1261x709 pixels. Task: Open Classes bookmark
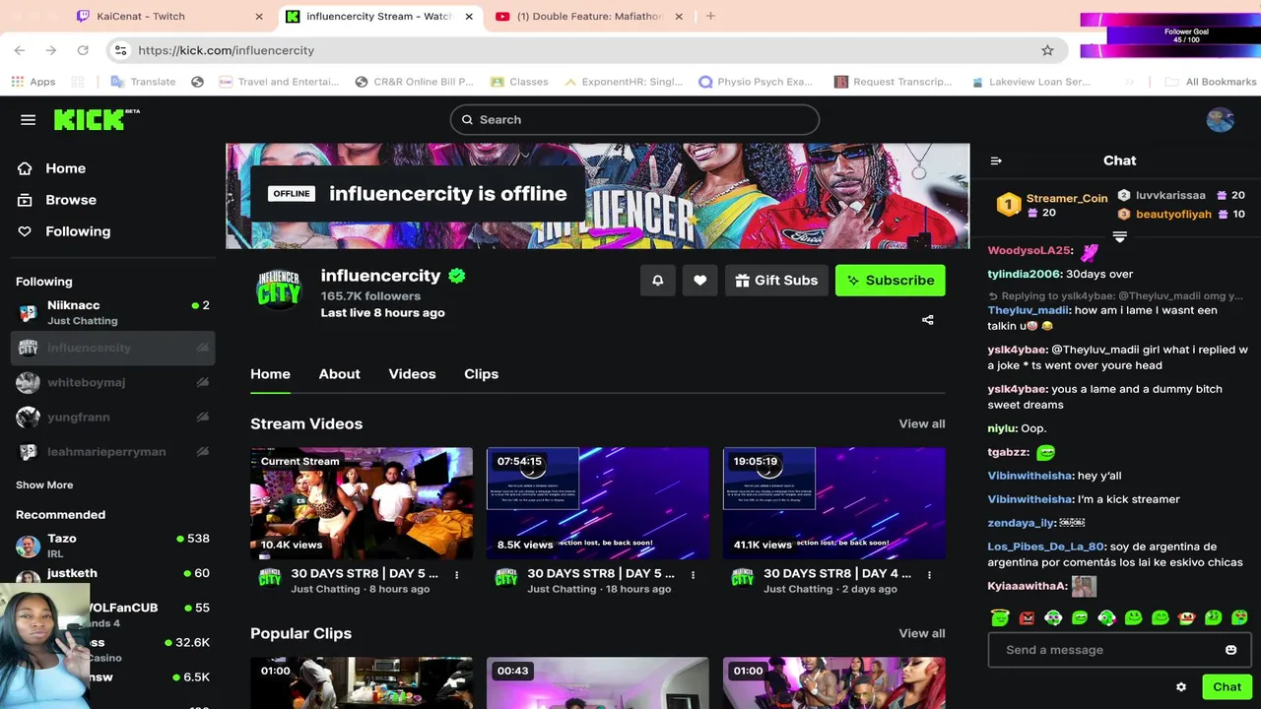pos(519,82)
